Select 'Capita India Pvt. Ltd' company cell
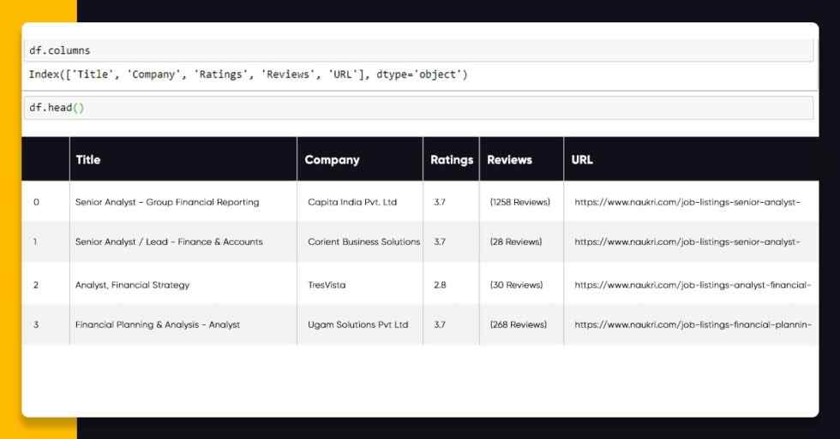The image size is (840, 439). coord(352,202)
